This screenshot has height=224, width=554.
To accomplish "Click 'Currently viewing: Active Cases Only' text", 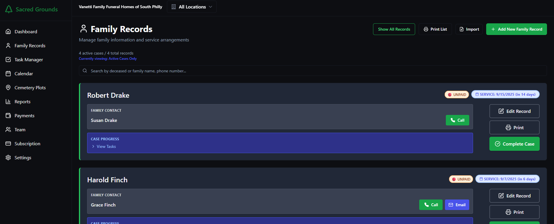I will [x=108, y=59].
